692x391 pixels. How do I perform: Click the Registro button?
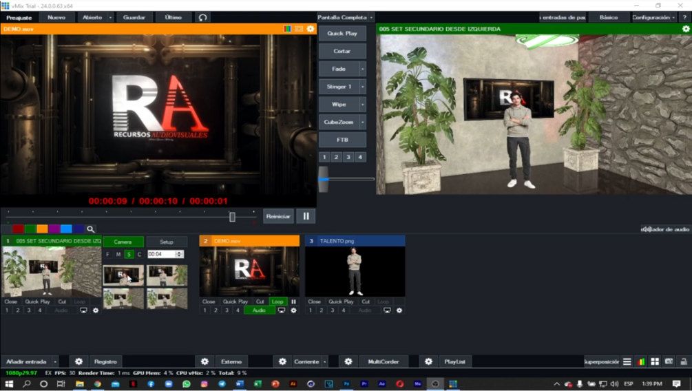[x=105, y=361]
